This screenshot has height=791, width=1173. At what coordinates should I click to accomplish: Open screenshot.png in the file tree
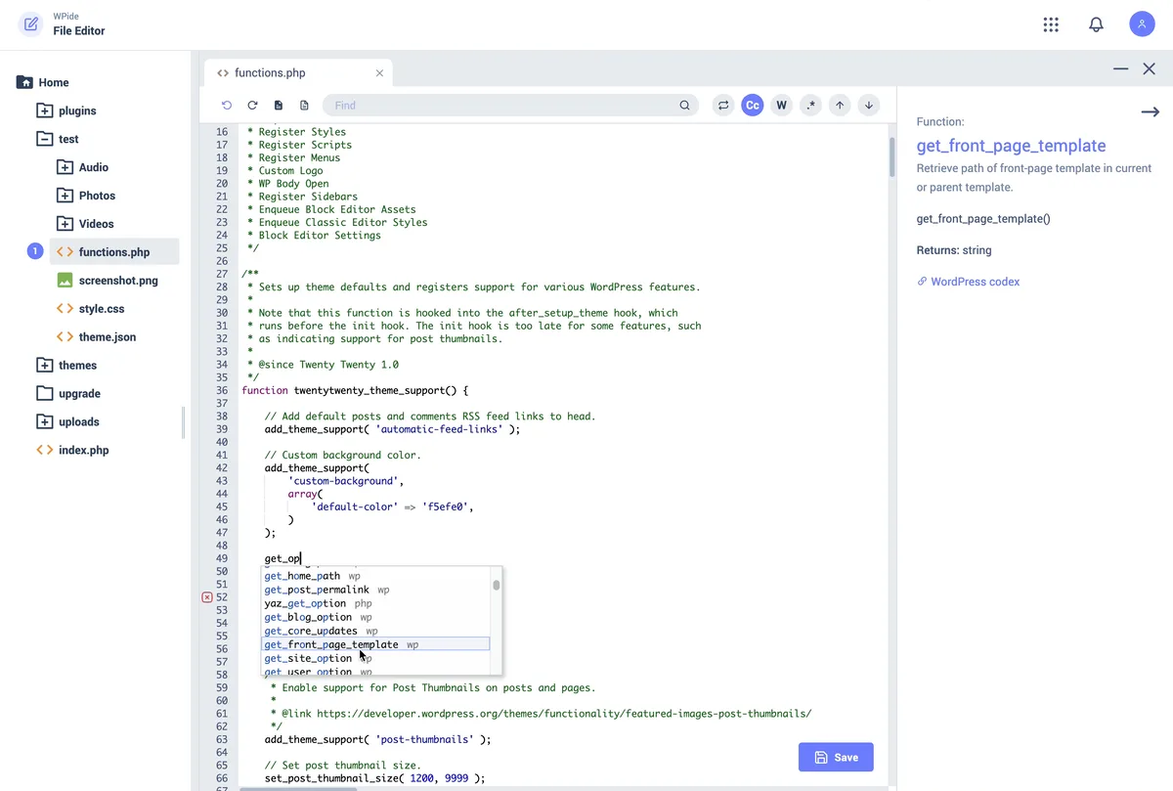click(x=108, y=281)
